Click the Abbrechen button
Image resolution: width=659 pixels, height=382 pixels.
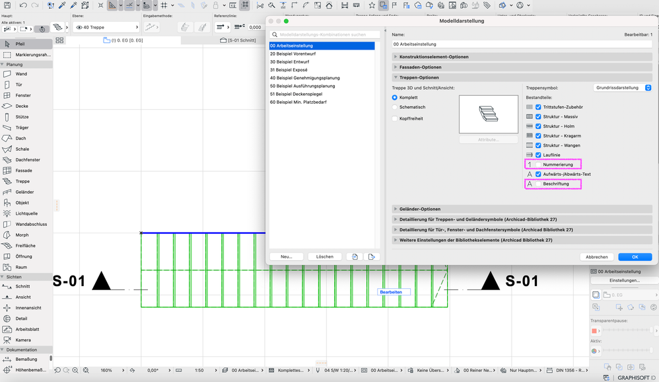[x=597, y=257]
